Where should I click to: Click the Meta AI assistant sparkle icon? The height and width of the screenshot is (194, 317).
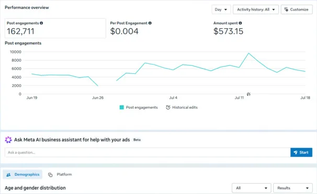coord(8,140)
